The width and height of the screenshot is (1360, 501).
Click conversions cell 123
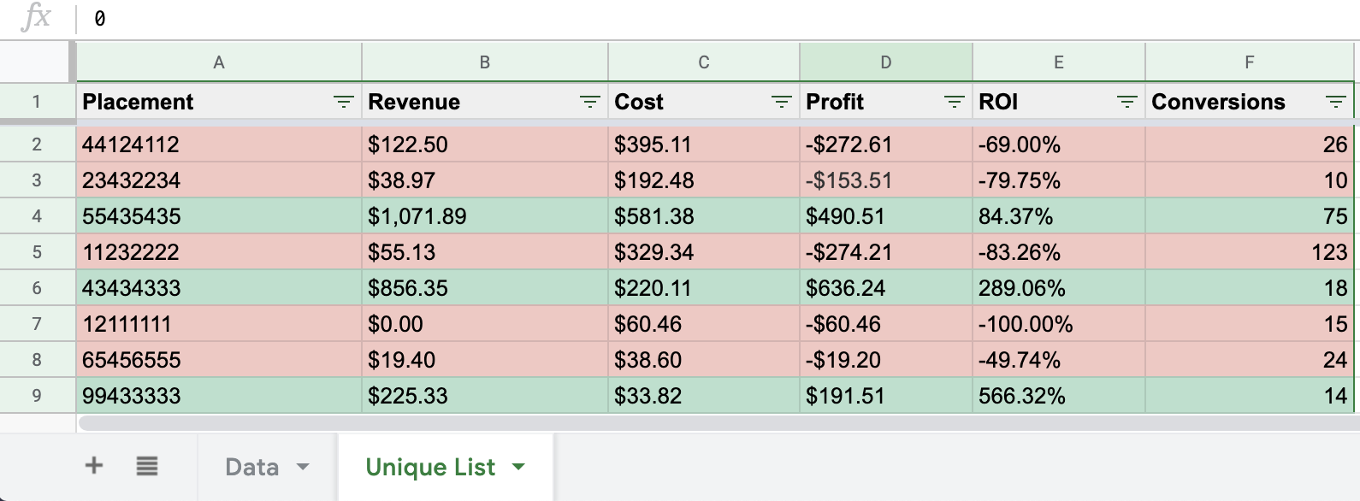(1250, 252)
